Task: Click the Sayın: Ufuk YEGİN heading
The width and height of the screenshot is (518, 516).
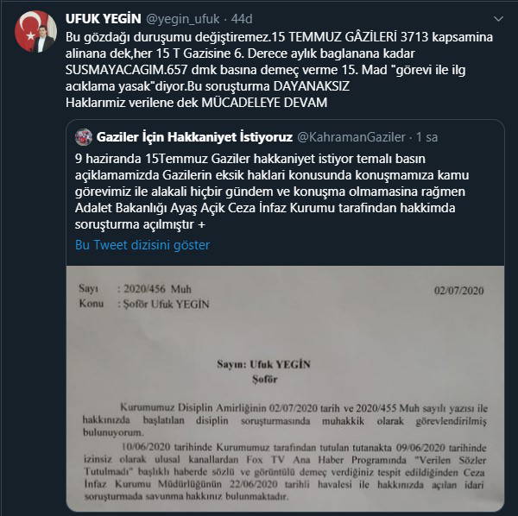Action: pyautogui.click(x=263, y=364)
